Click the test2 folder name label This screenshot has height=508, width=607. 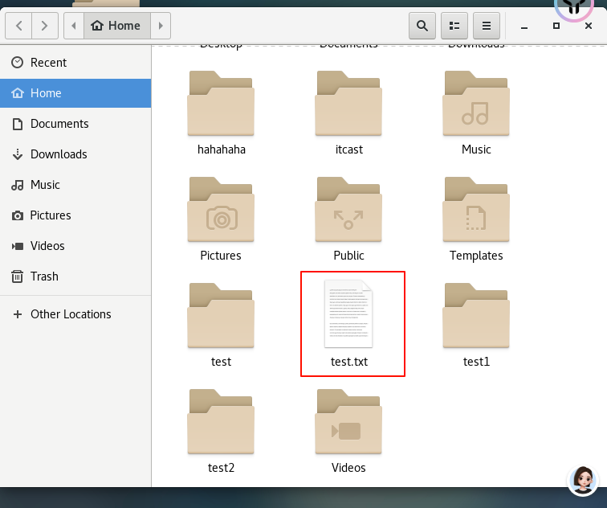click(221, 468)
